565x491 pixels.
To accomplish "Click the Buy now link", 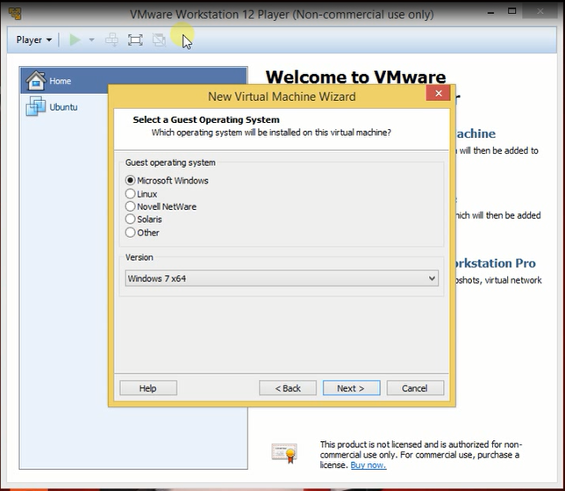I will pos(368,465).
